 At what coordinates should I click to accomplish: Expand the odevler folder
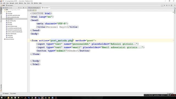point(4,12)
